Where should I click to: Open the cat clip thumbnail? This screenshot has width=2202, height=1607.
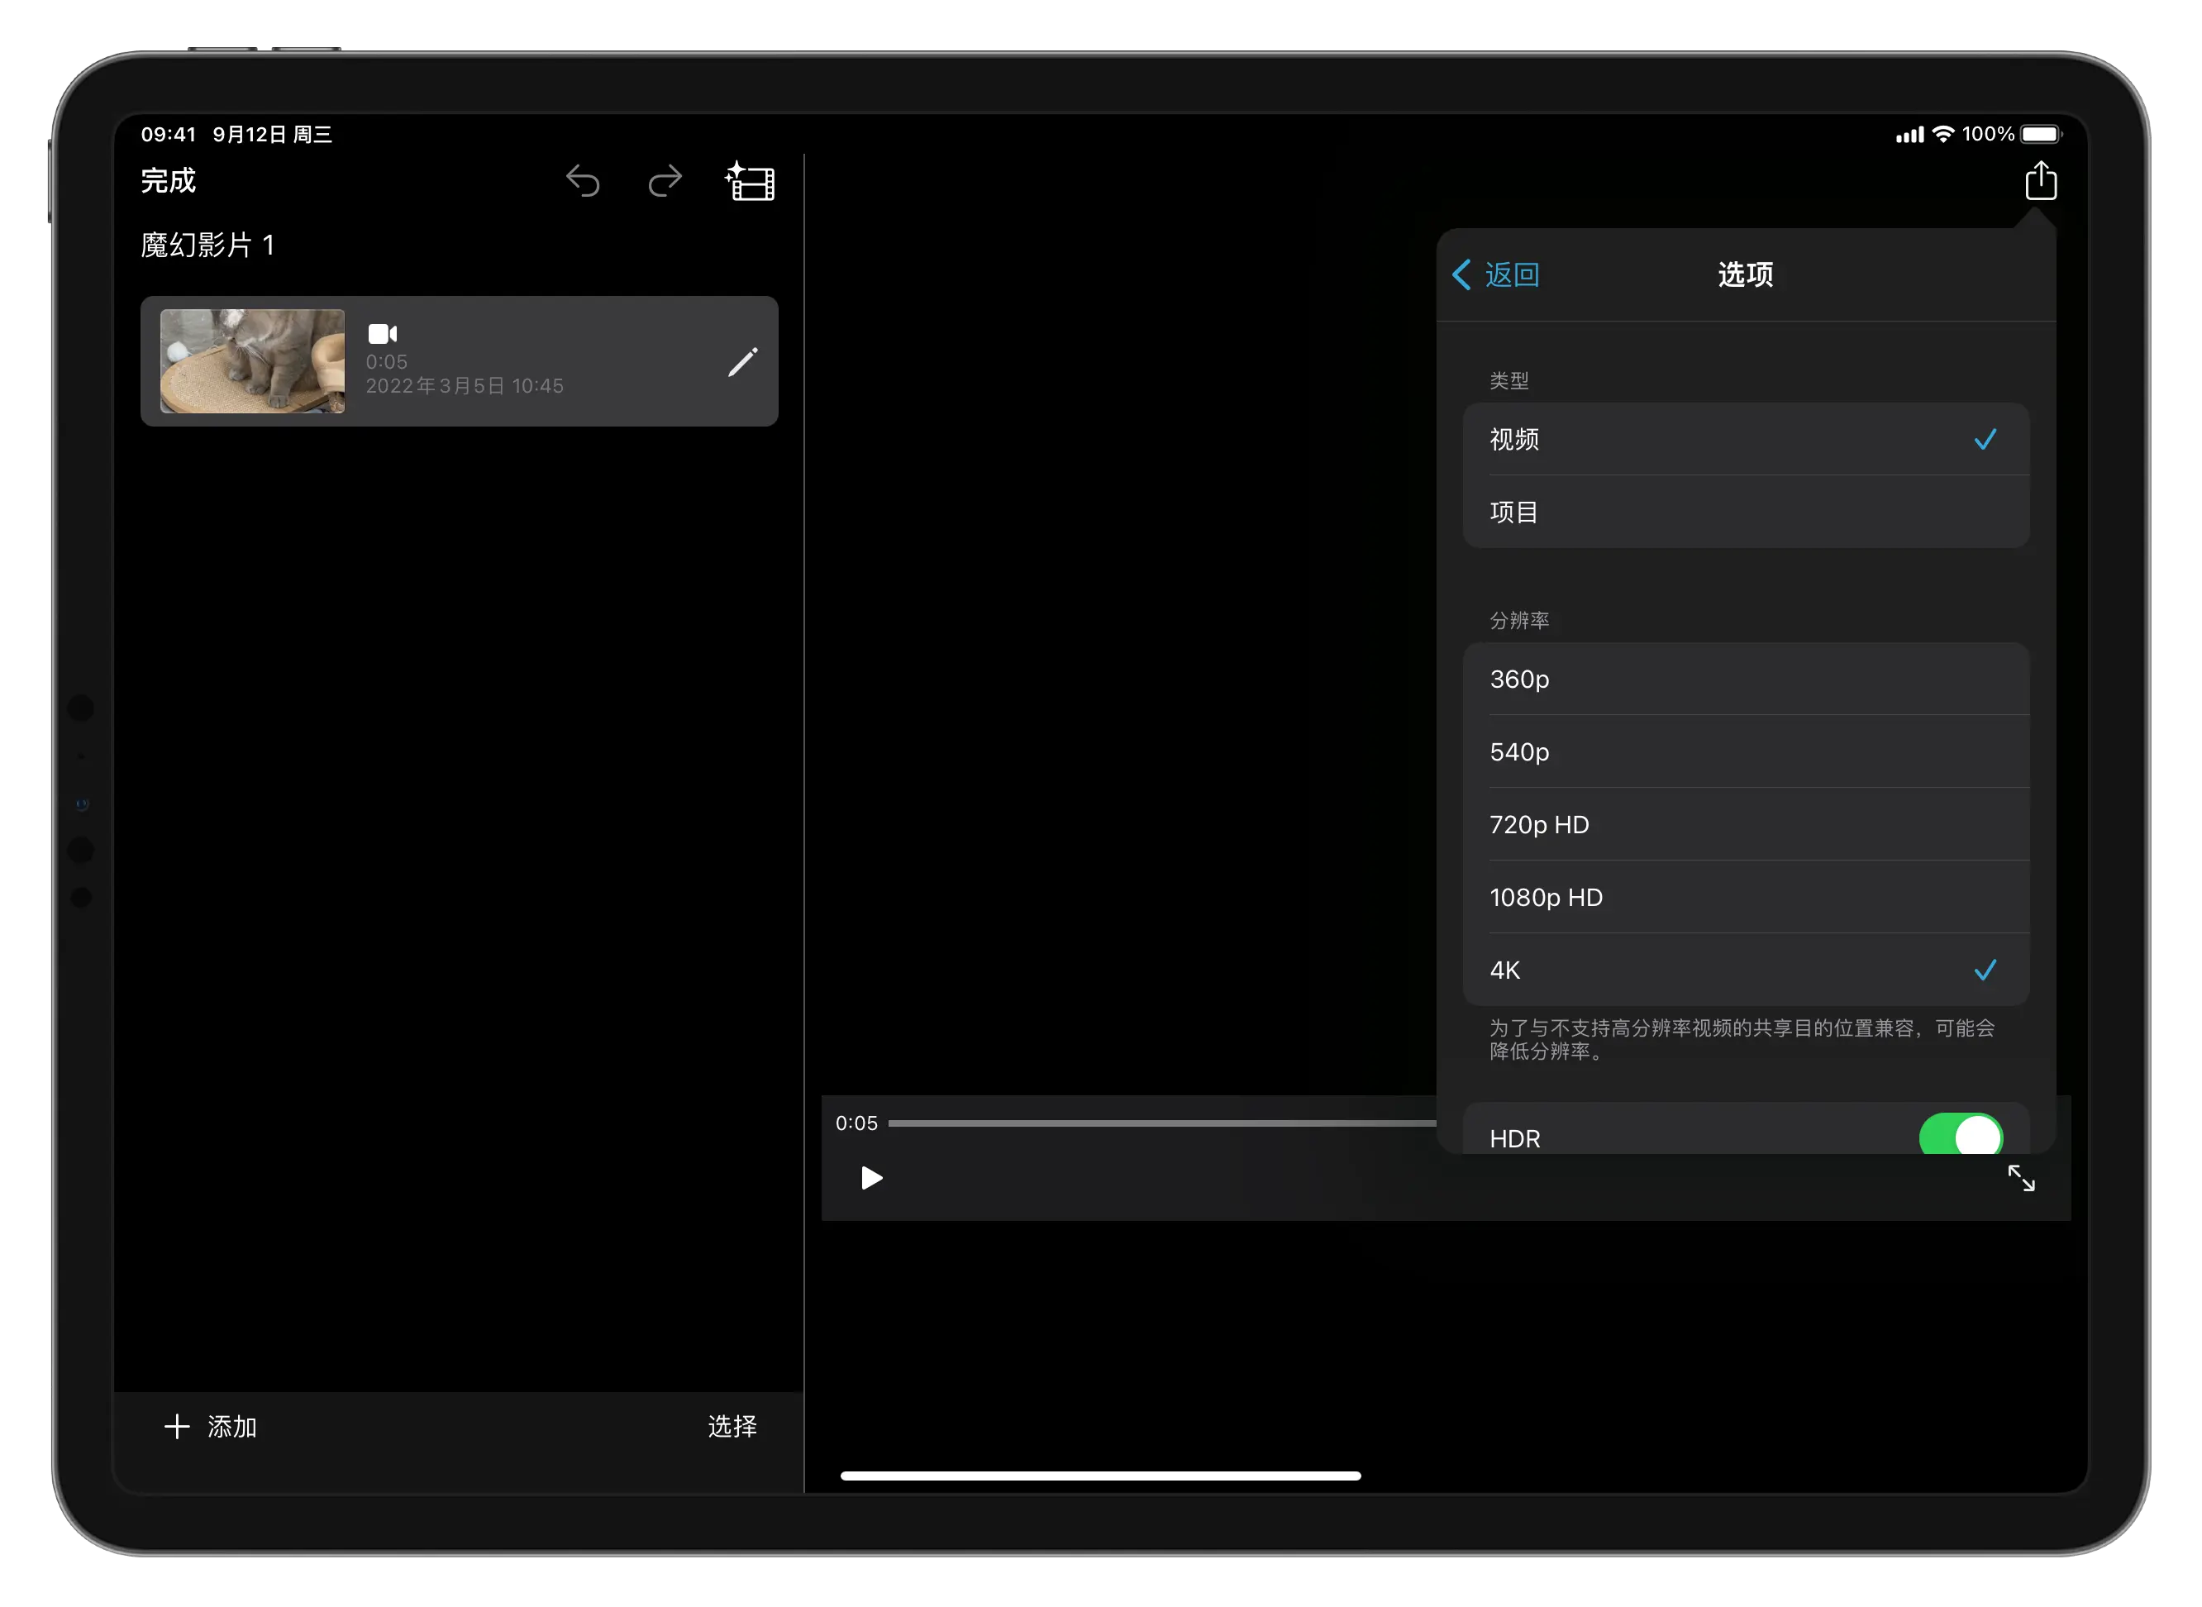coord(252,361)
